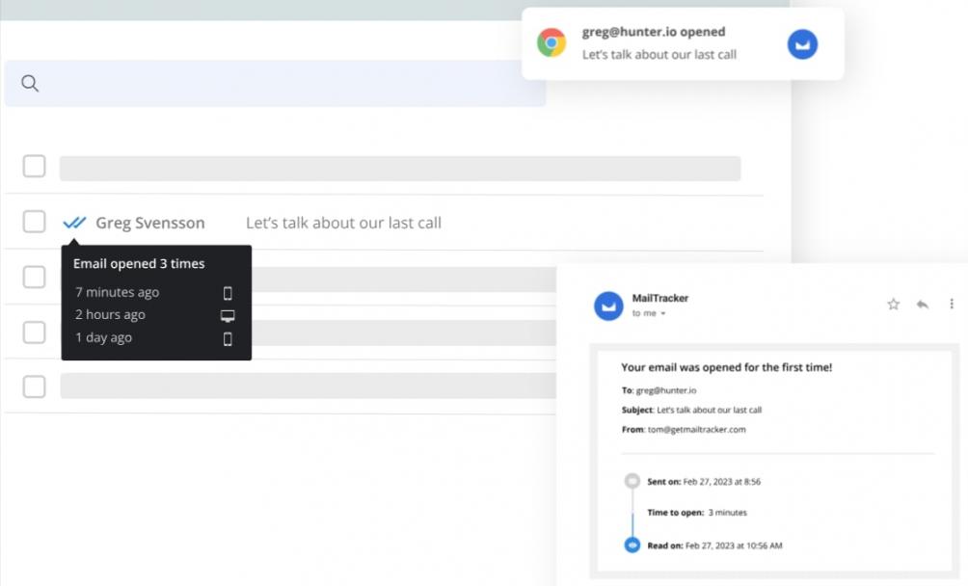This screenshot has width=968, height=586.
Task: Click the greg@hunter.io address in To field
Action: [x=666, y=390]
